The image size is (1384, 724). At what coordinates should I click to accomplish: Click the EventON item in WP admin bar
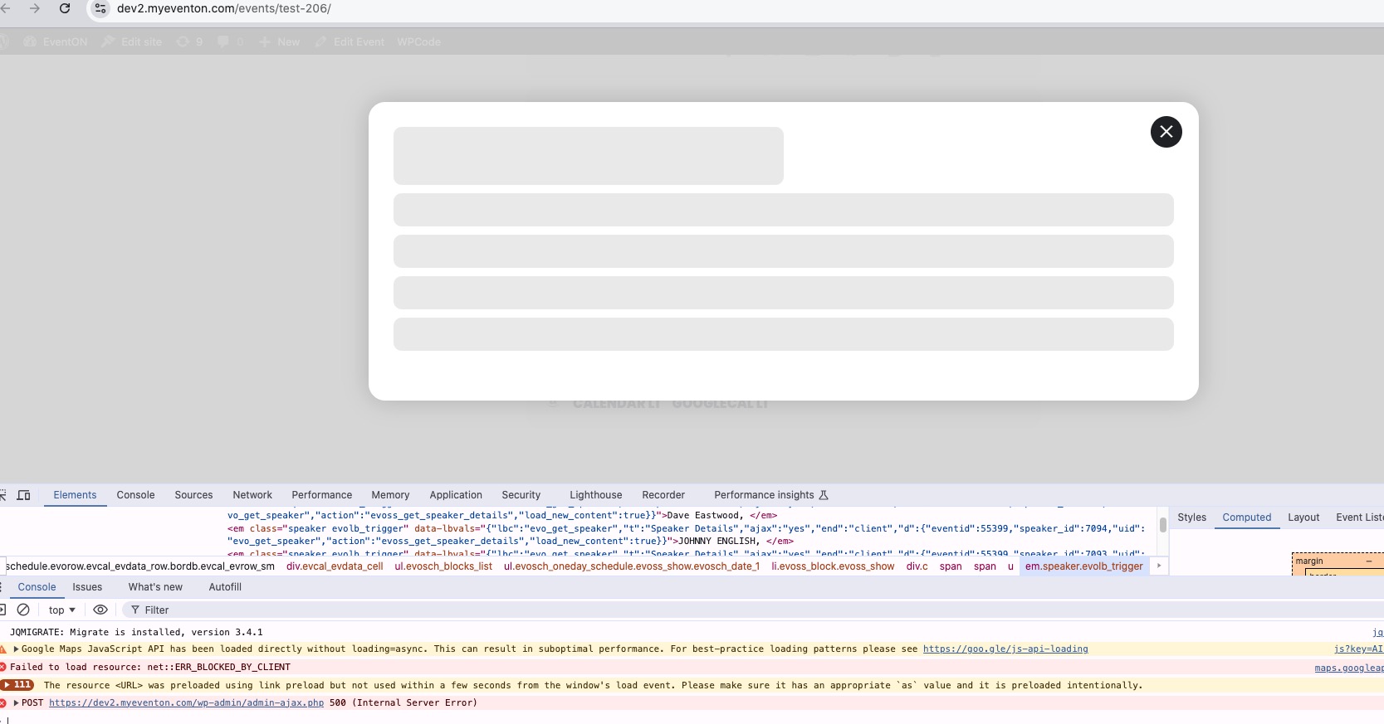click(56, 41)
